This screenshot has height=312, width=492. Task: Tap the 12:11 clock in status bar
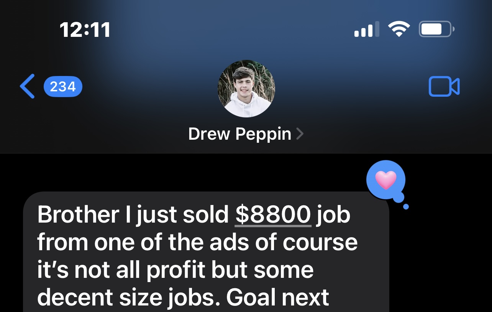click(x=85, y=30)
